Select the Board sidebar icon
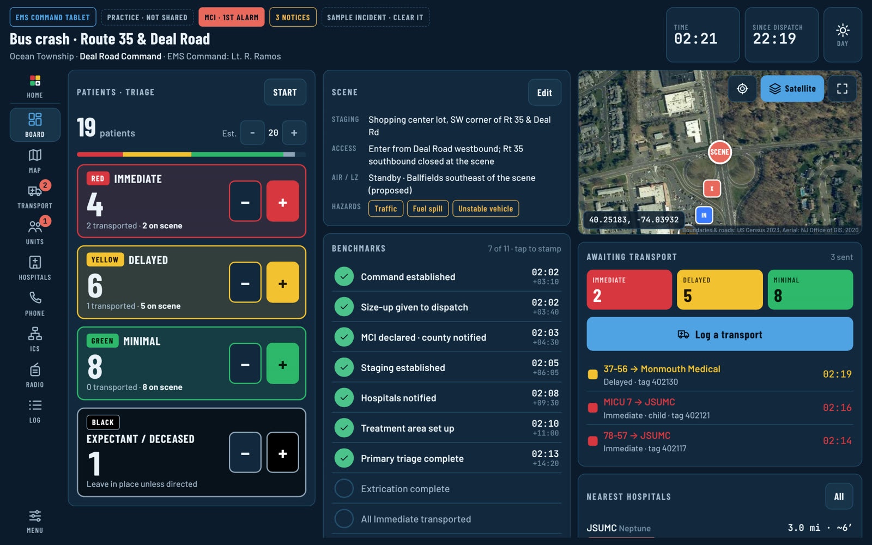 35,125
